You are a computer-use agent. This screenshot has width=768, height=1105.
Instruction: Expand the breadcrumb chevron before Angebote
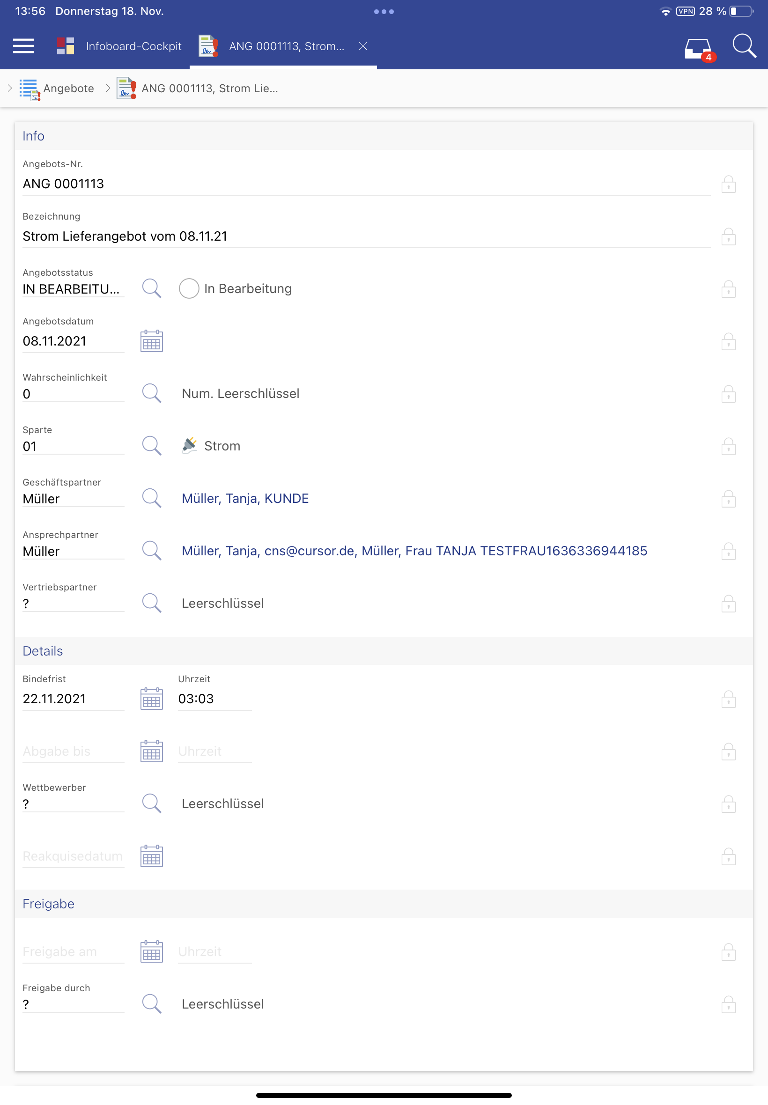coord(10,88)
